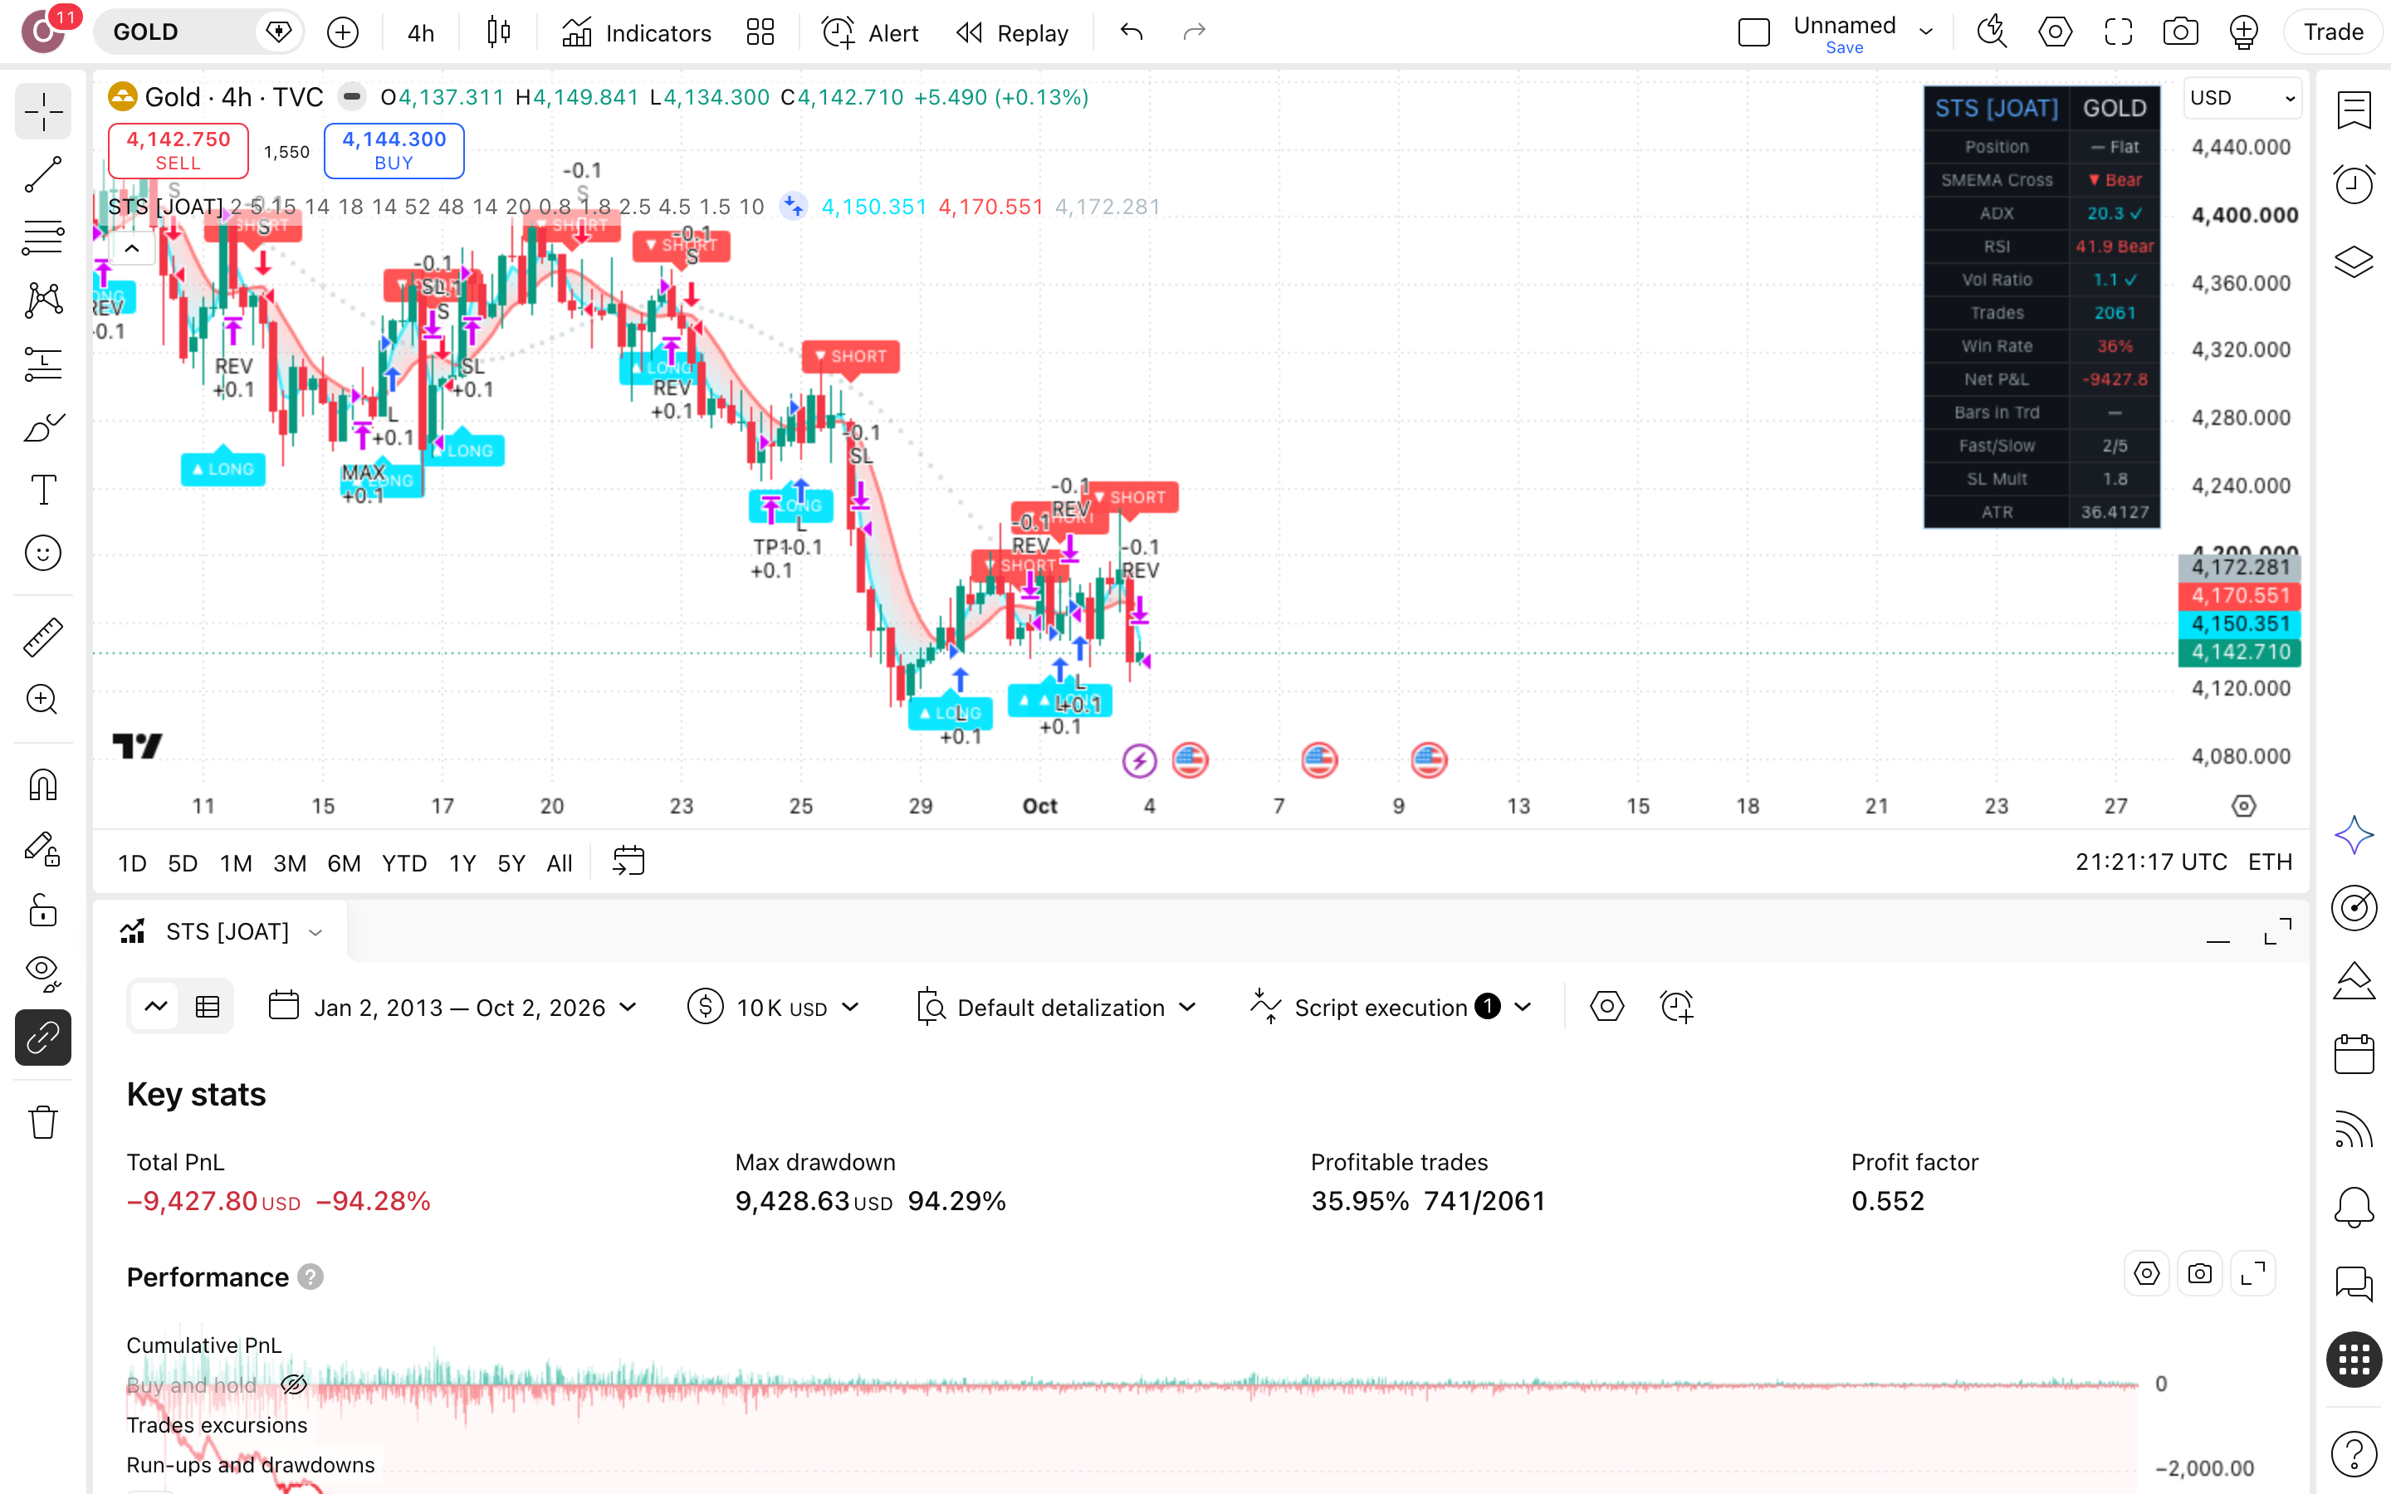This screenshot has width=2391, height=1494.
Task: Toggle magnet mode for drawings
Action: pyautogui.click(x=42, y=784)
